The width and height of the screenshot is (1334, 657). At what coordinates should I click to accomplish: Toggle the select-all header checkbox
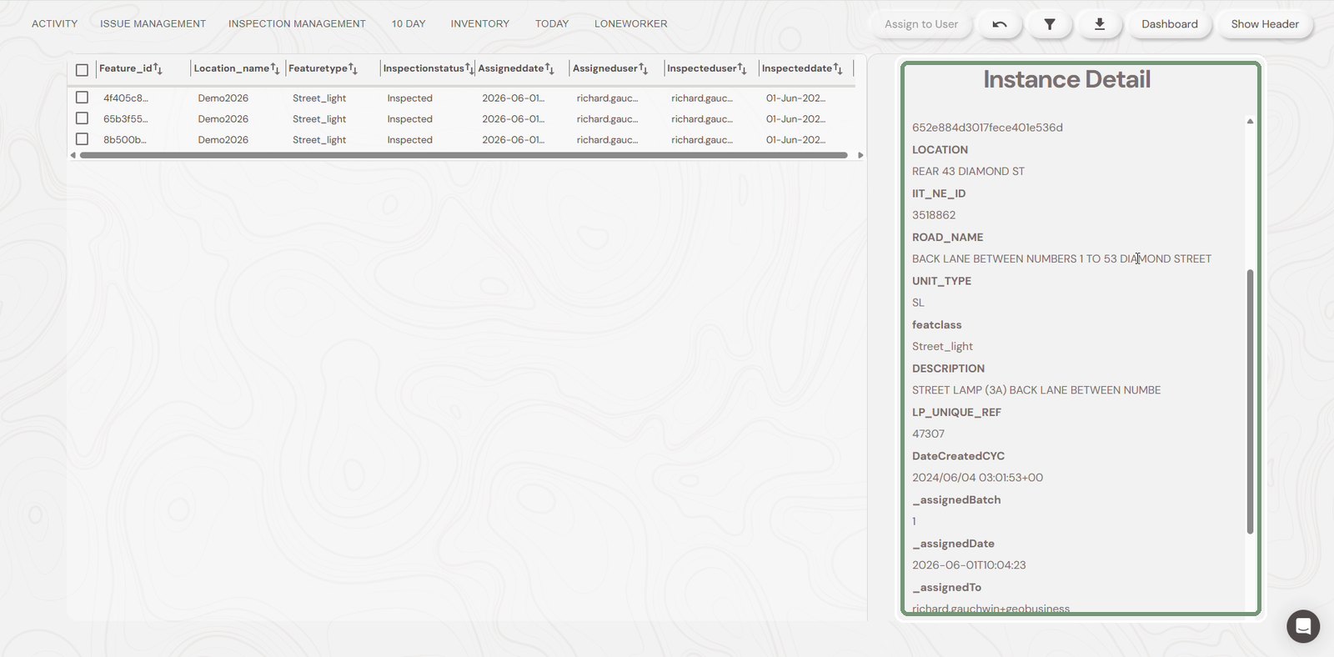pyautogui.click(x=82, y=70)
